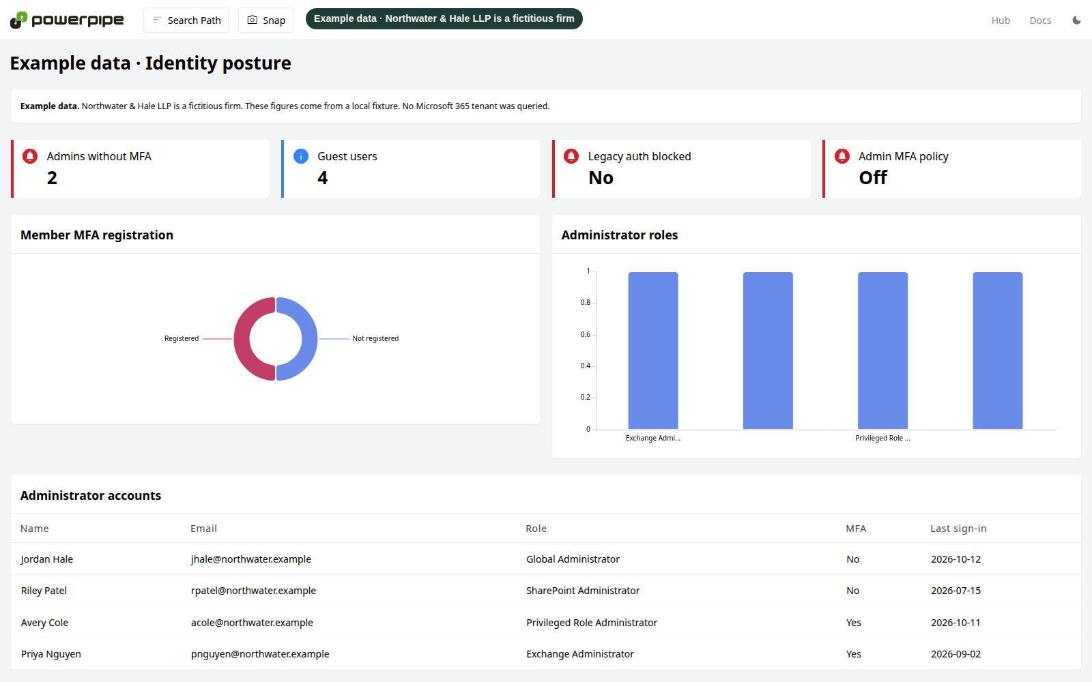Click the pnguyen@northwater.example email cell
The width and height of the screenshot is (1092, 682).
click(x=260, y=654)
